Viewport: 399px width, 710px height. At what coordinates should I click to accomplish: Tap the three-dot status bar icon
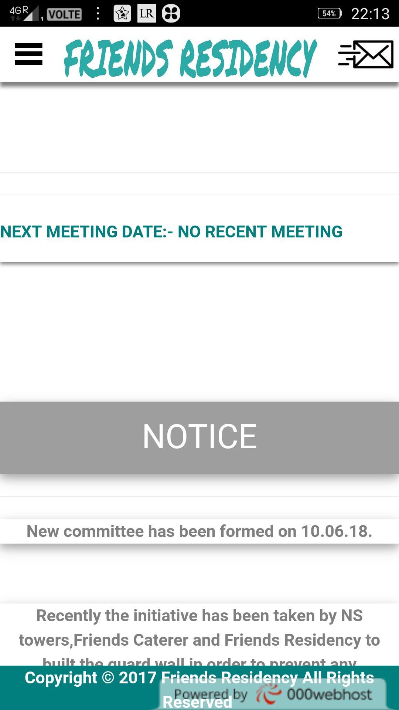pos(98,14)
